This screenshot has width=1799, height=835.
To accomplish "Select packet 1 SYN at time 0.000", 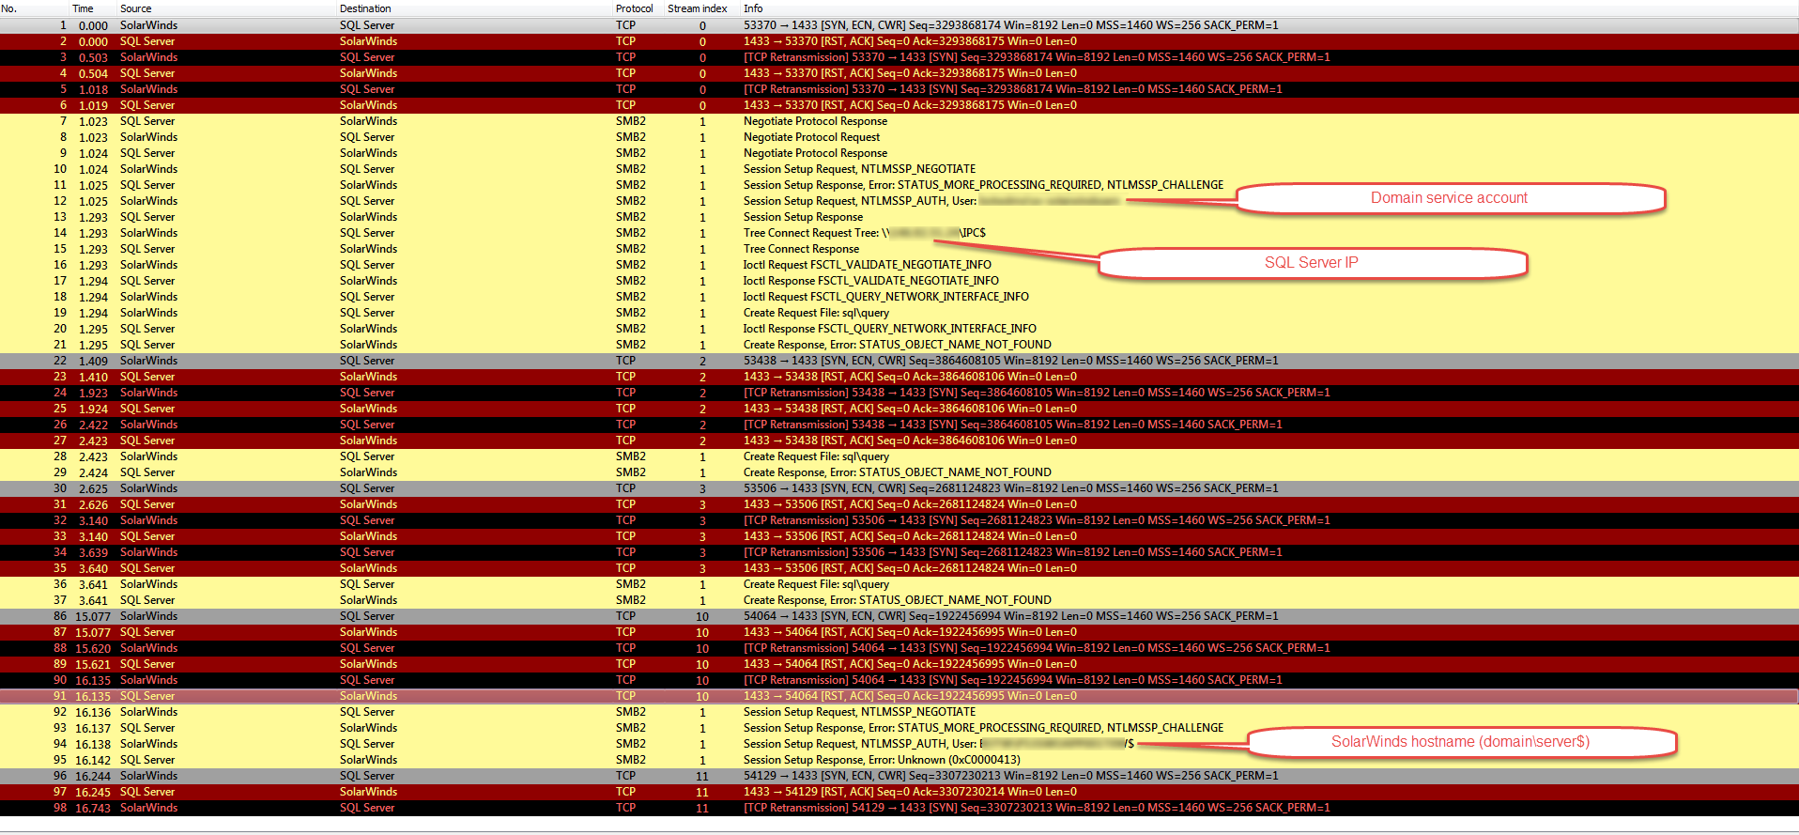I will pyautogui.click(x=899, y=25).
